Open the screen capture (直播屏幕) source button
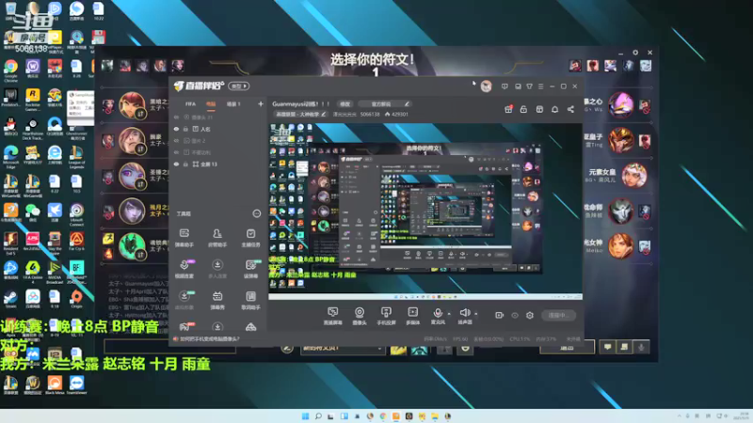 (x=332, y=316)
